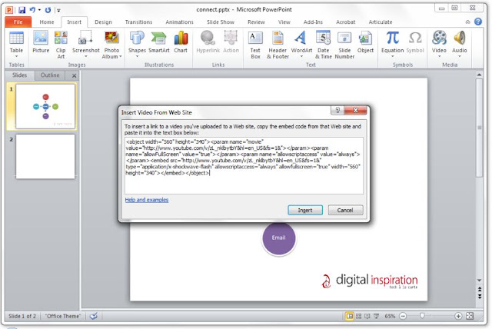Run the spell check icon in status bar
The height and width of the screenshot is (329, 492).
click(x=94, y=316)
